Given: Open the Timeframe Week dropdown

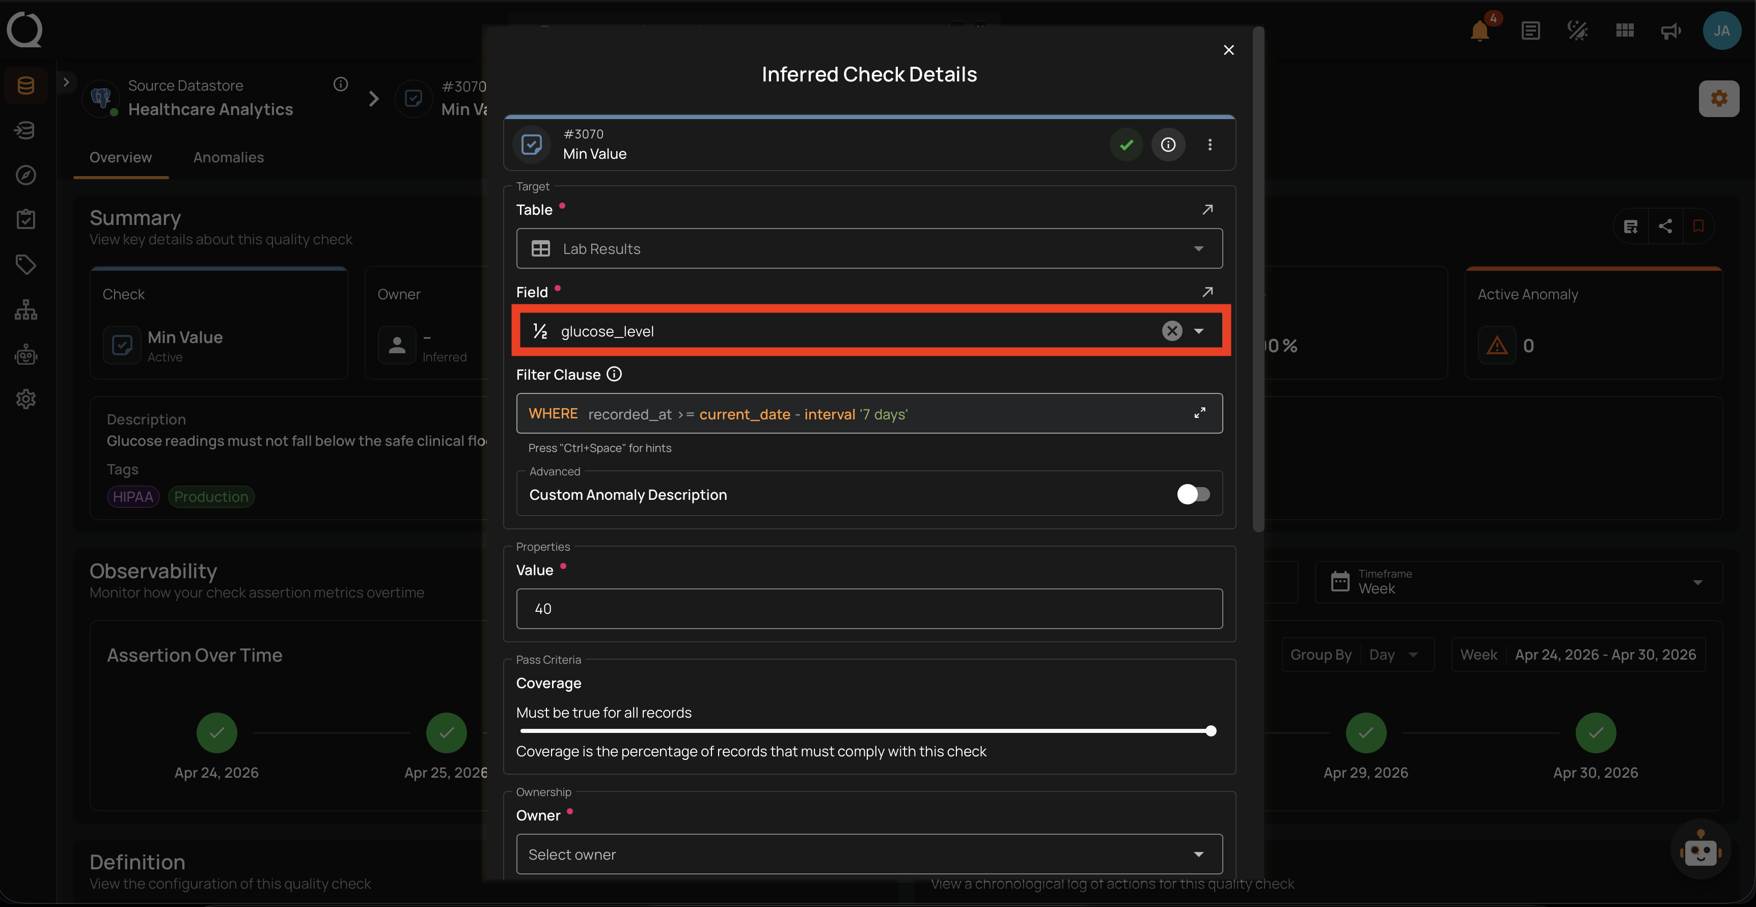Looking at the screenshot, I should (x=1518, y=582).
